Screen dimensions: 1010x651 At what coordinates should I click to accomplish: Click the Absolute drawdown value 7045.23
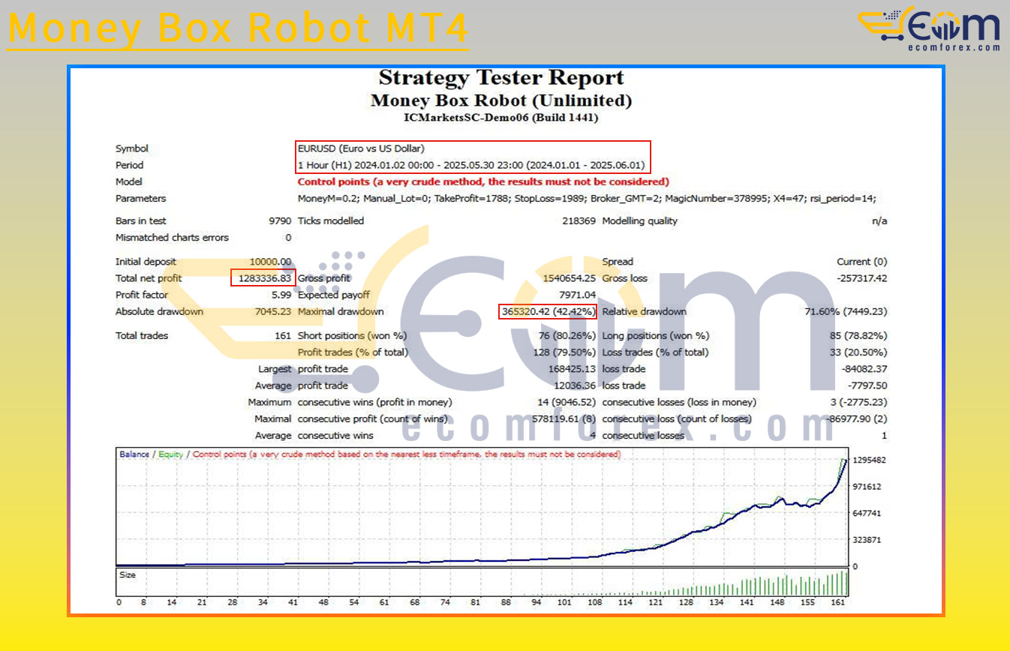(274, 311)
